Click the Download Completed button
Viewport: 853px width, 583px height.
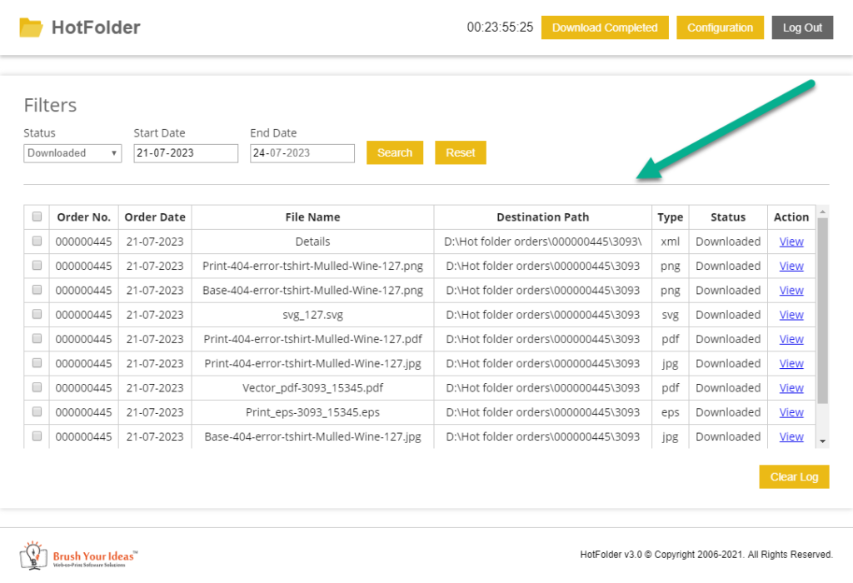[605, 27]
